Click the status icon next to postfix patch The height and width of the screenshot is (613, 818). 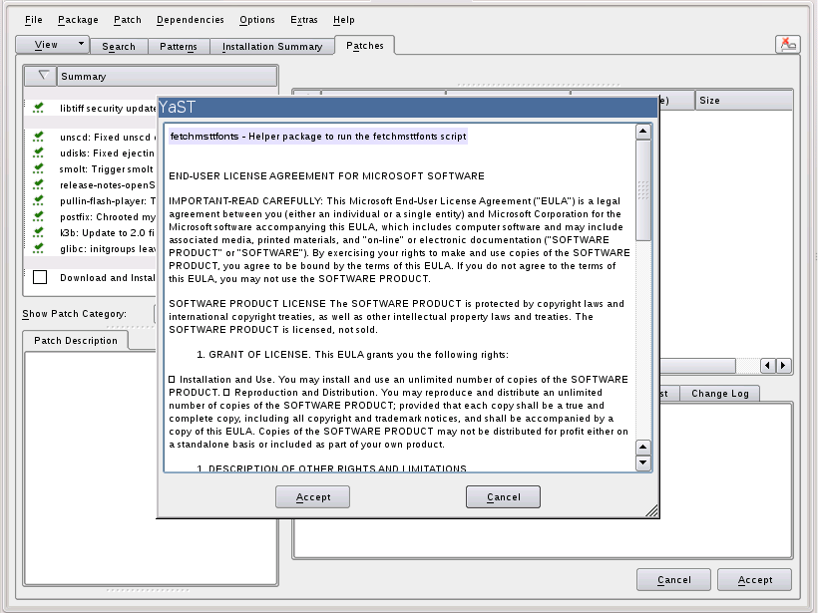(x=38, y=217)
